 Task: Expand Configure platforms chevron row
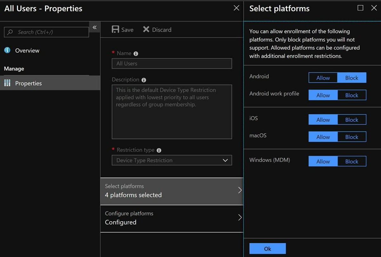pos(172,218)
